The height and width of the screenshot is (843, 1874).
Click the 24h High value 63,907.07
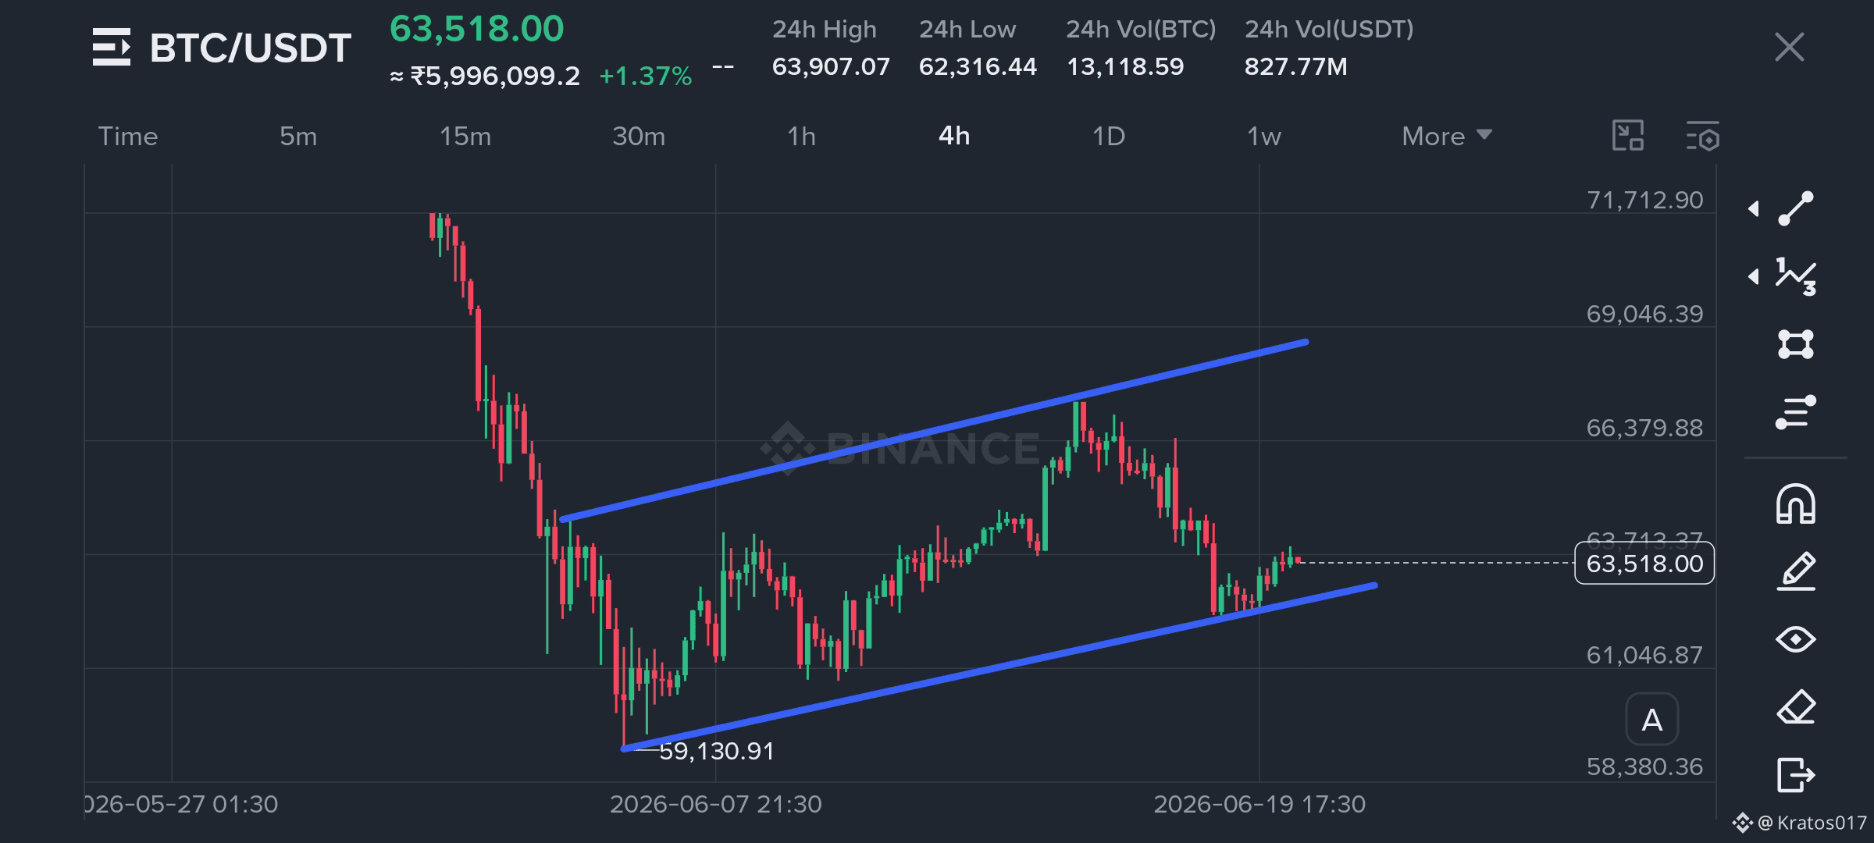click(x=831, y=66)
